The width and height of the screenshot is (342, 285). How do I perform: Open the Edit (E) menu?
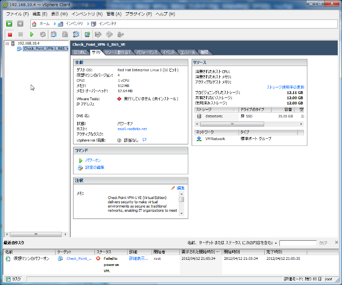40,14
